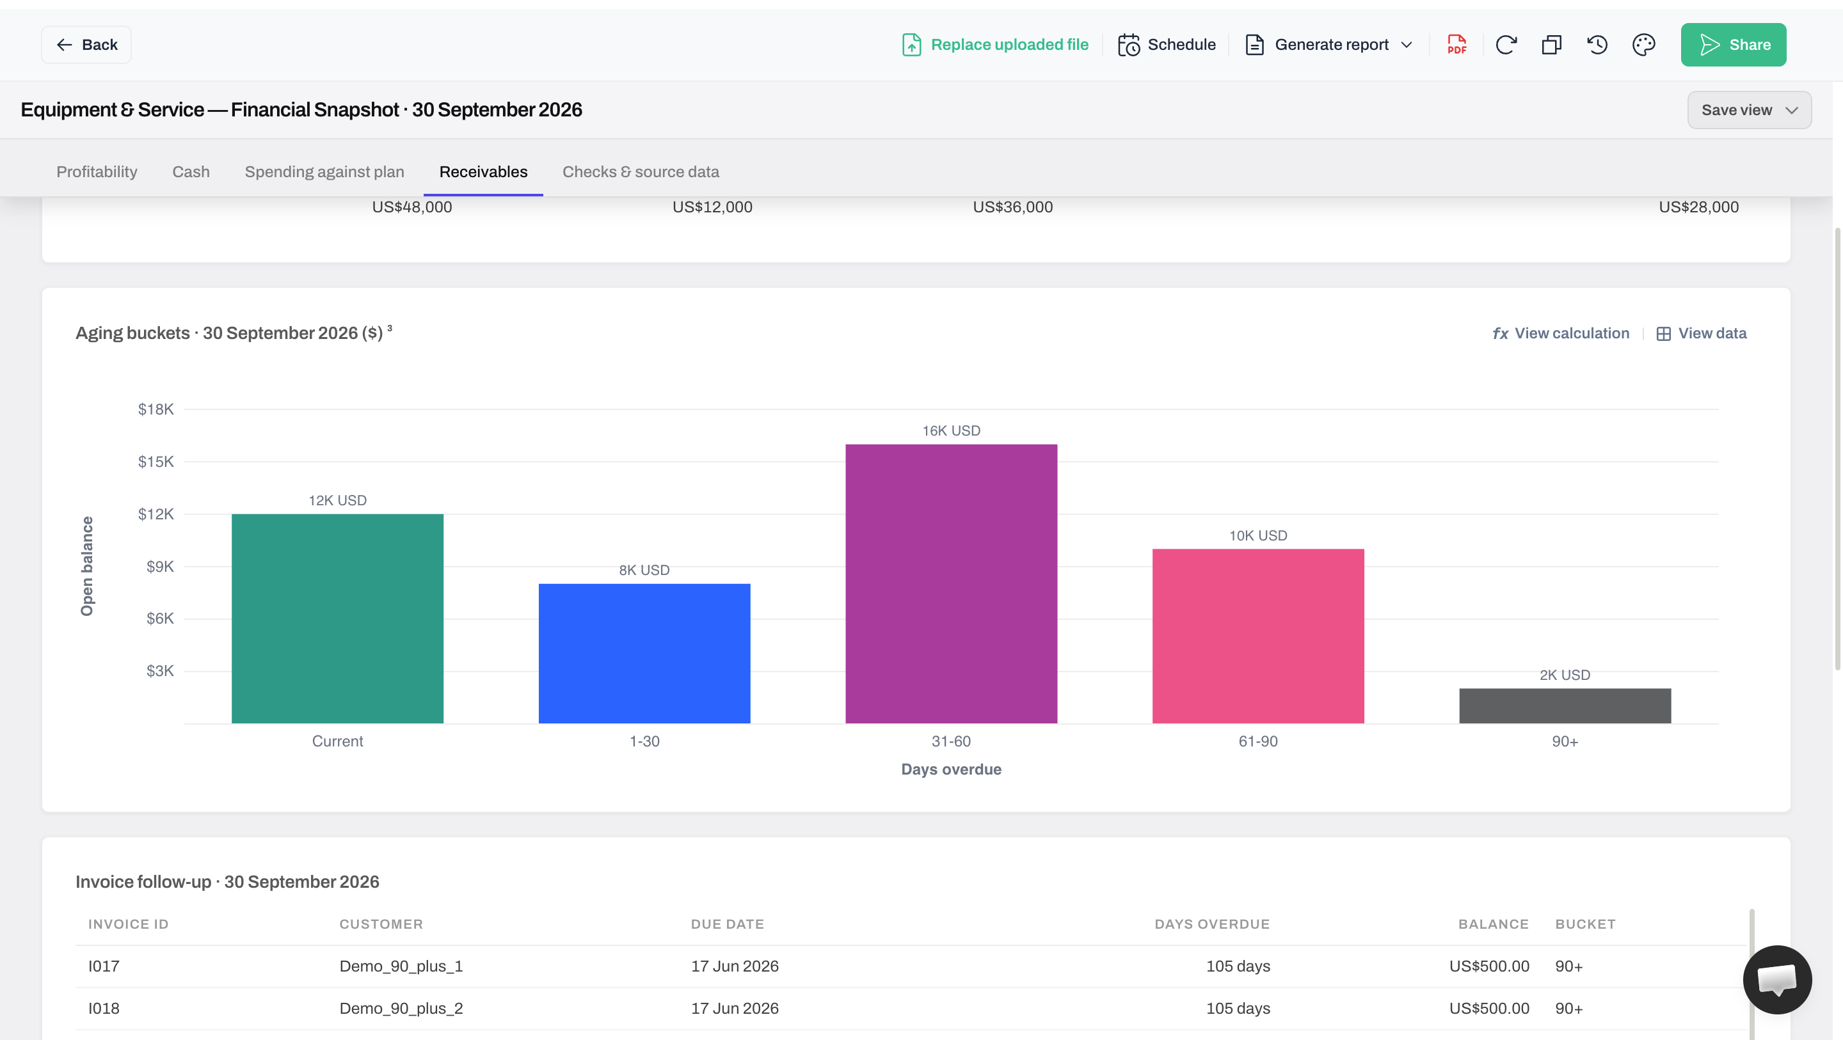Image resolution: width=1843 pixels, height=1040 pixels.
Task: Click the Generate report document icon
Action: tap(1254, 44)
